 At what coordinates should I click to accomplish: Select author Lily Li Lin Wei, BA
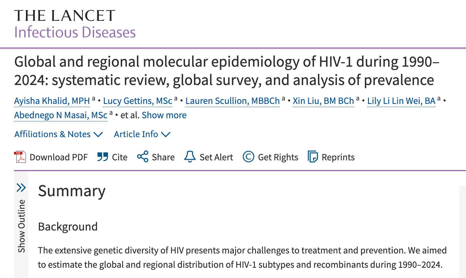[x=401, y=101]
